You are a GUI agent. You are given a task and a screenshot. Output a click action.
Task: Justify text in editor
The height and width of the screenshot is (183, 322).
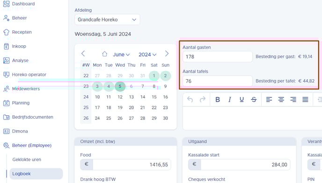[305, 99]
